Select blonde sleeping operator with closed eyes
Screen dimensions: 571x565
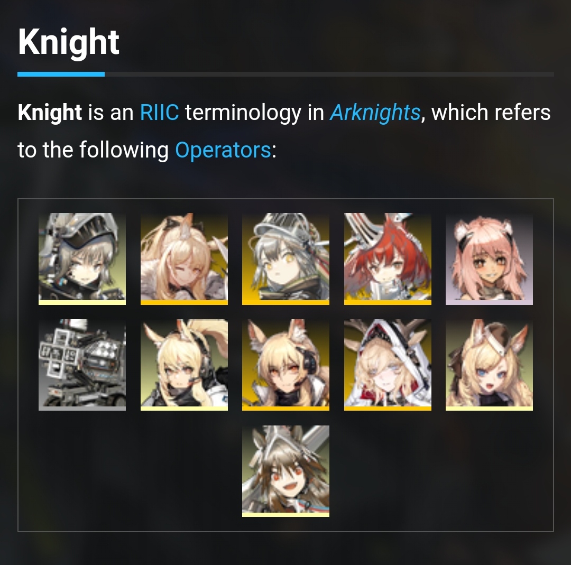[x=184, y=259]
